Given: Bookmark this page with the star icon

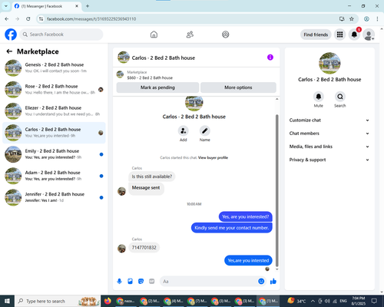Looking at the screenshot, I should coord(352,18).
